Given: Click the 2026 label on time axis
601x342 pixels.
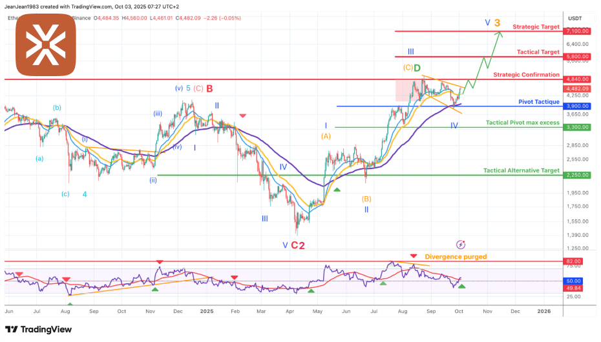Looking at the screenshot, I should (x=544, y=310).
